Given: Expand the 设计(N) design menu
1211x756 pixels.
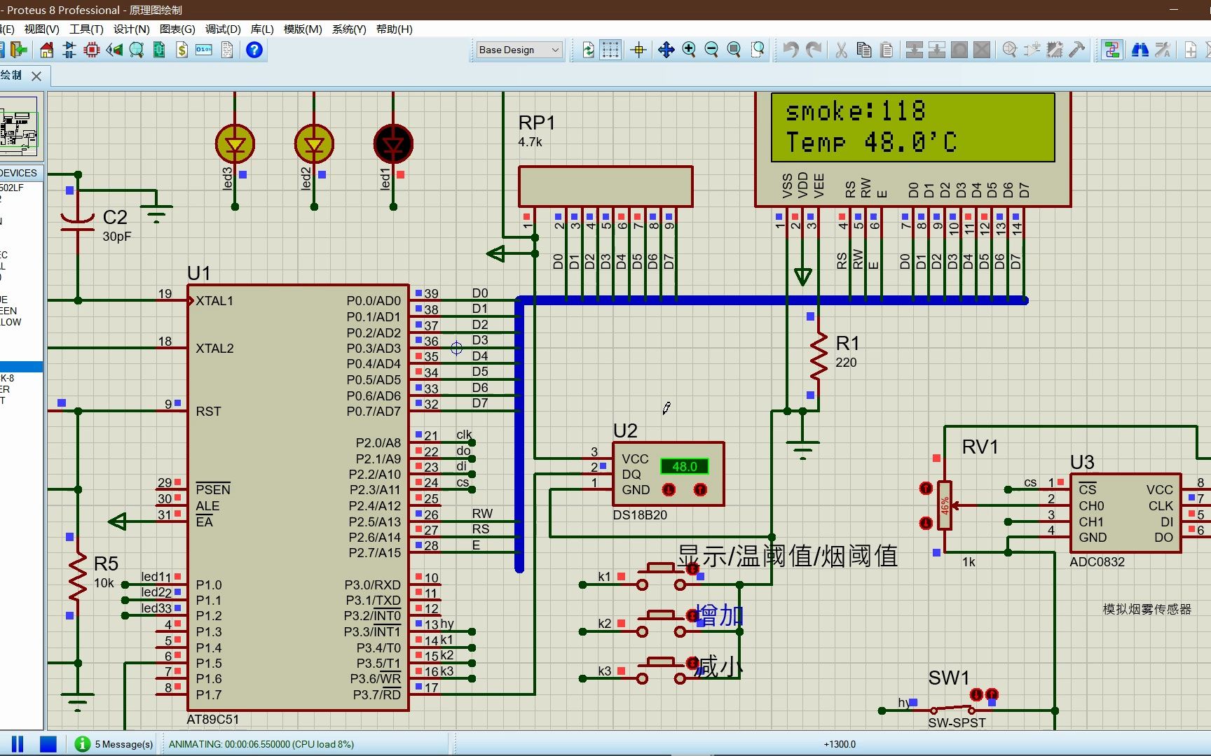Looking at the screenshot, I should point(131,29).
